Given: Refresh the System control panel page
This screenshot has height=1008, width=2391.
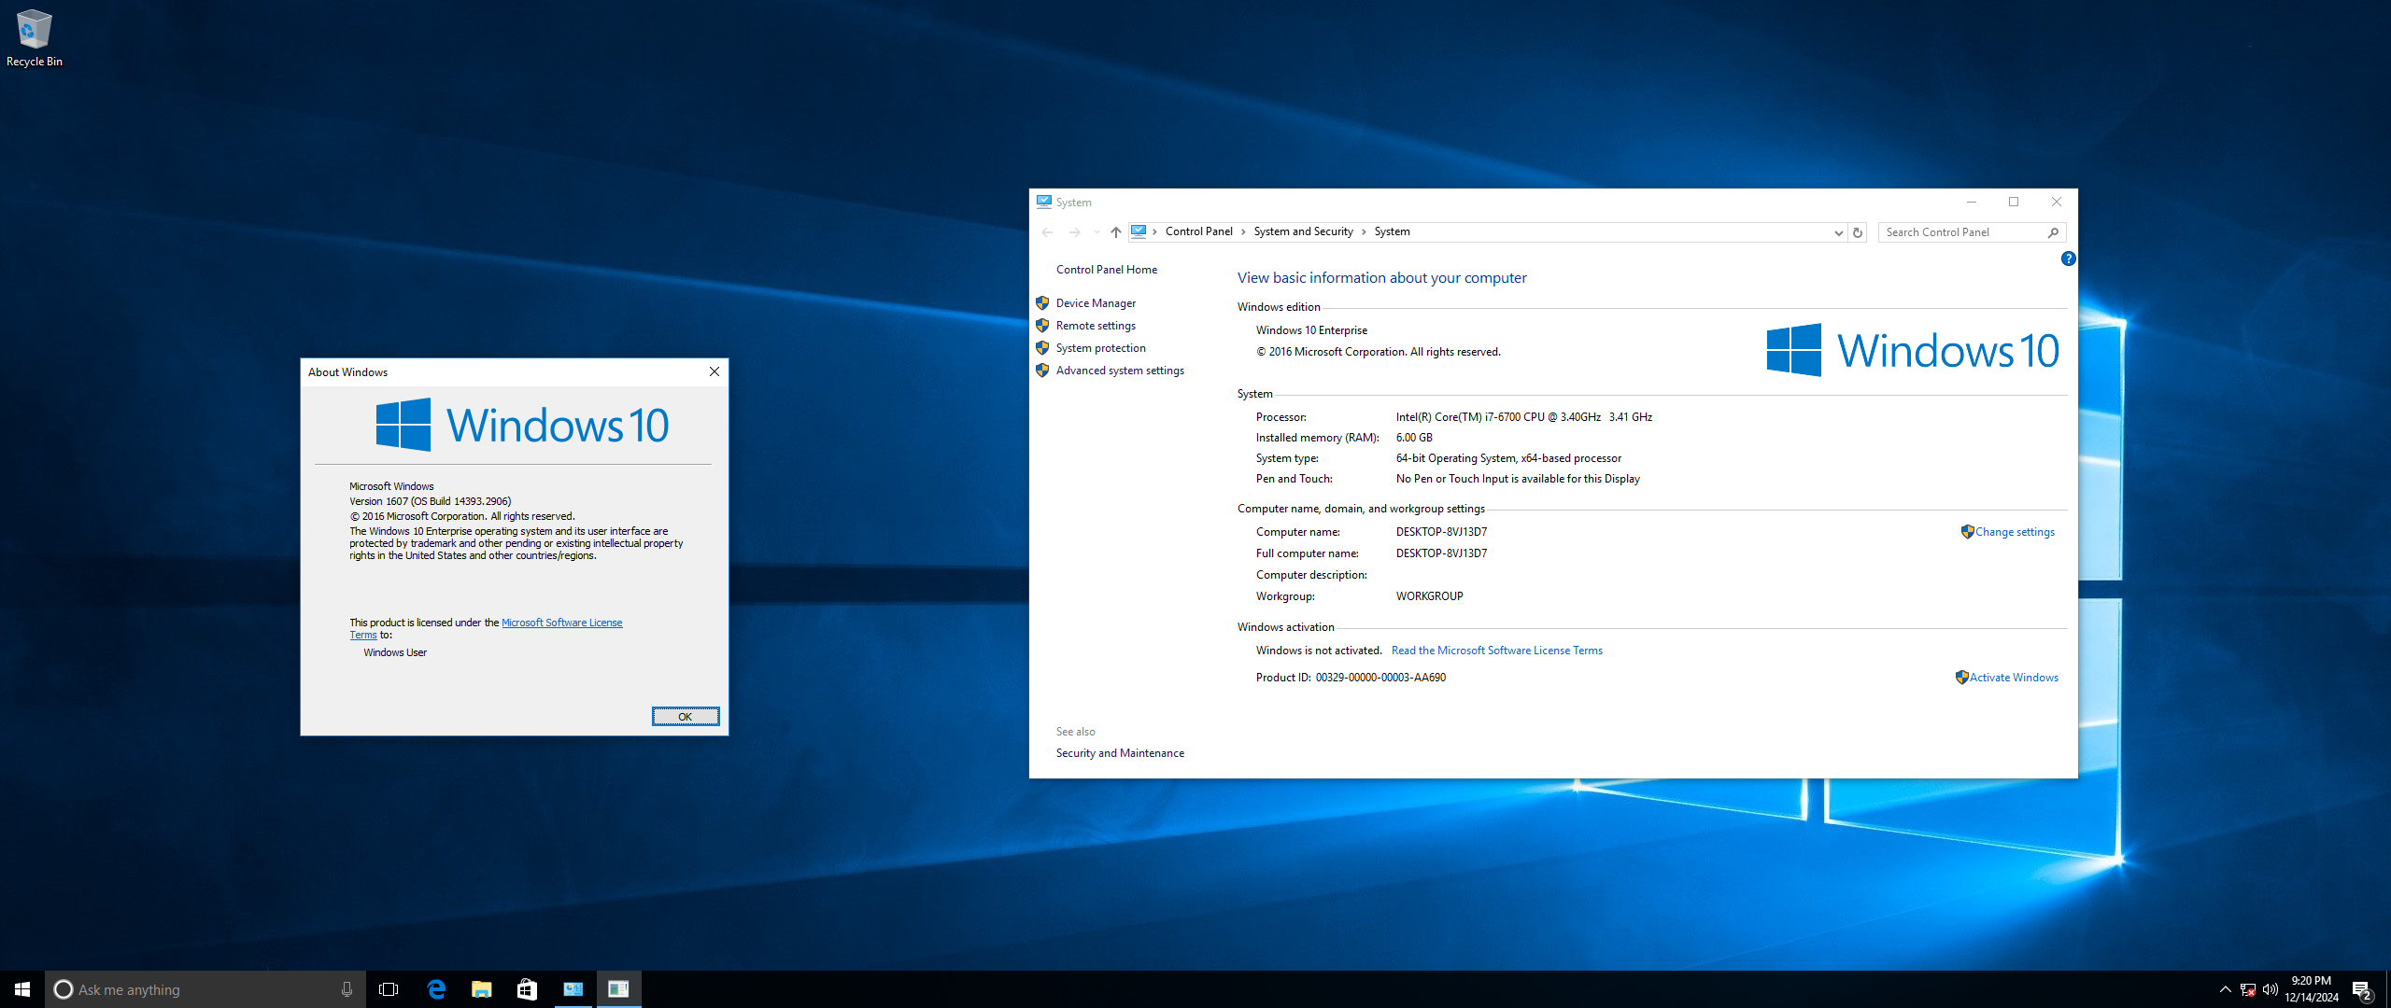Looking at the screenshot, I should tap(1858, 232).
